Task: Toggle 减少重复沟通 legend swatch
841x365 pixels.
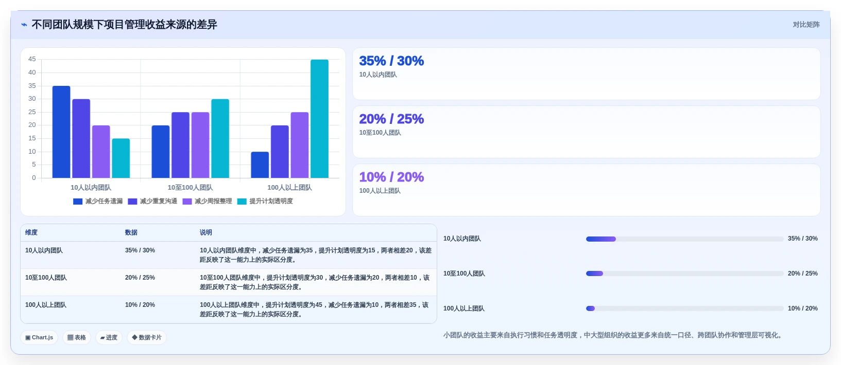Action: click(x=132, y=202)
